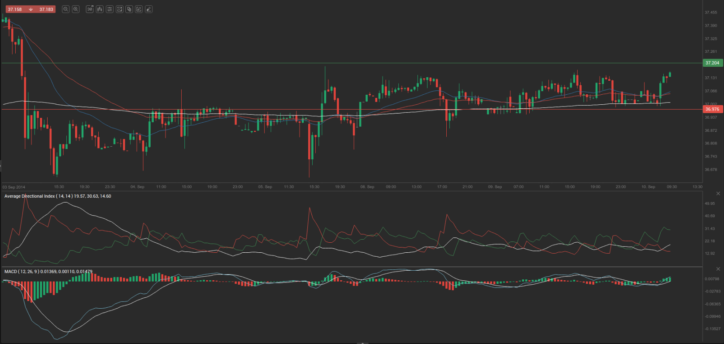Open the indicator settings sliders icon
Viewport: 724px width, 344px height.
[x=110, y=9]
